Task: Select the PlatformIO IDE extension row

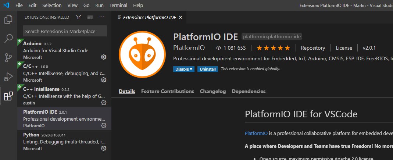Action: (64, 118)
